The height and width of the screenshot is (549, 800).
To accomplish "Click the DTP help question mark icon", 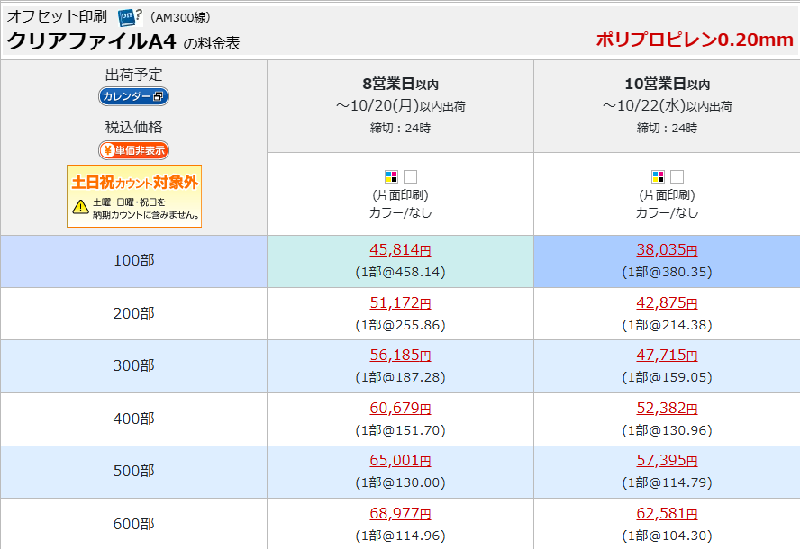I will pos(129,17).
